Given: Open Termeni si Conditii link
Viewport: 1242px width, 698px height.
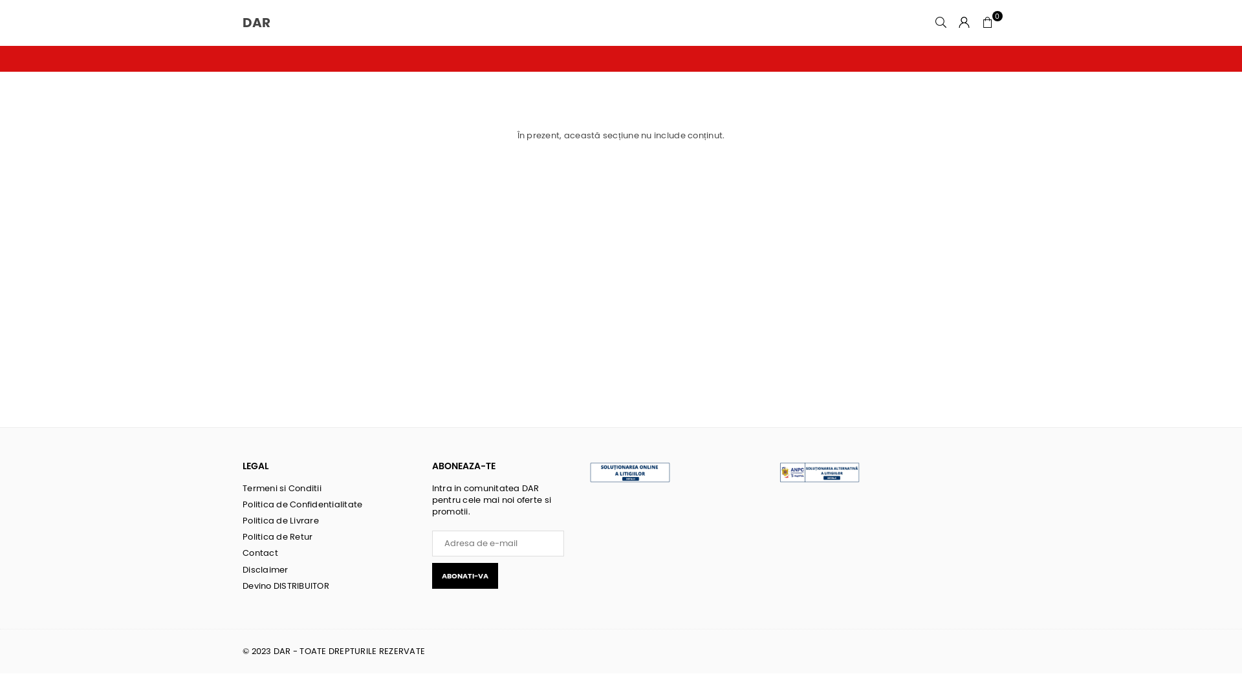Looking at the screenshot, I should pyautogui.click(x=282, y=489).
